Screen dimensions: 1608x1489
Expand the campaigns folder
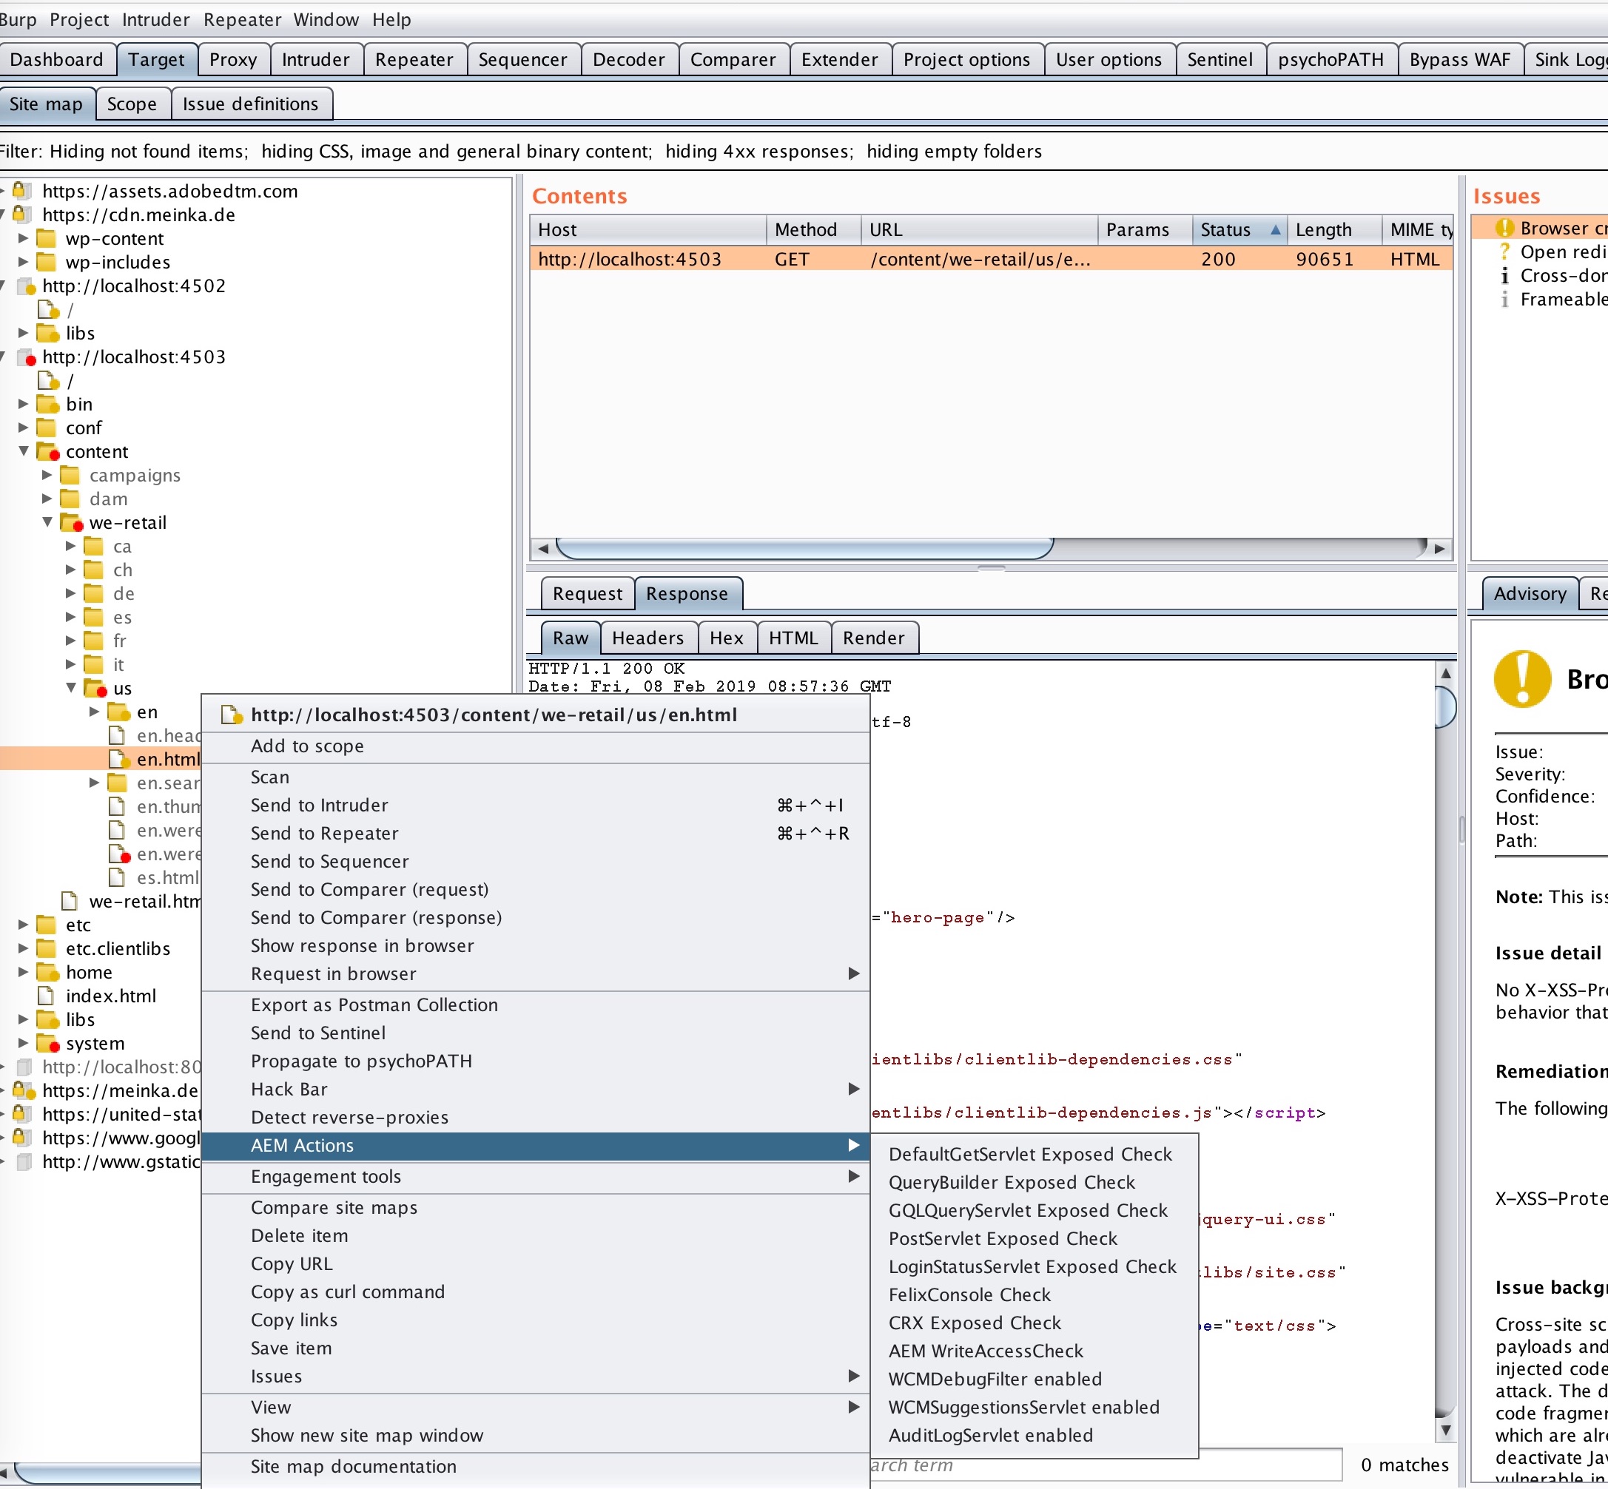[47, 476]
